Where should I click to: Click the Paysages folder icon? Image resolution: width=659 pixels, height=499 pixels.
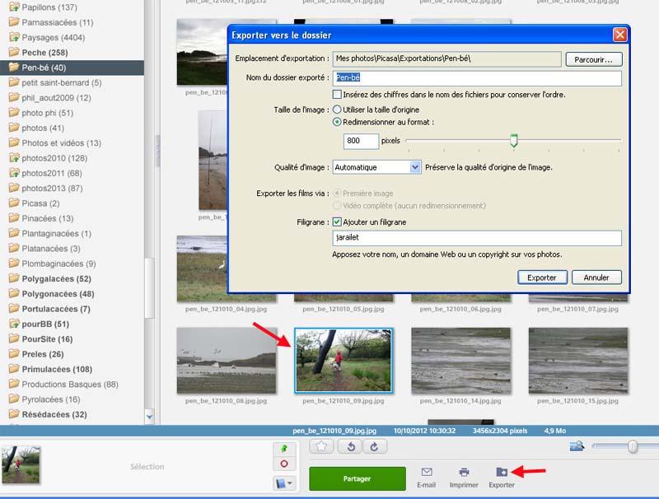[14, 37]
